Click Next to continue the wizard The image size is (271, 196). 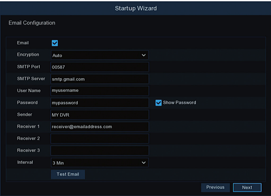247,187
